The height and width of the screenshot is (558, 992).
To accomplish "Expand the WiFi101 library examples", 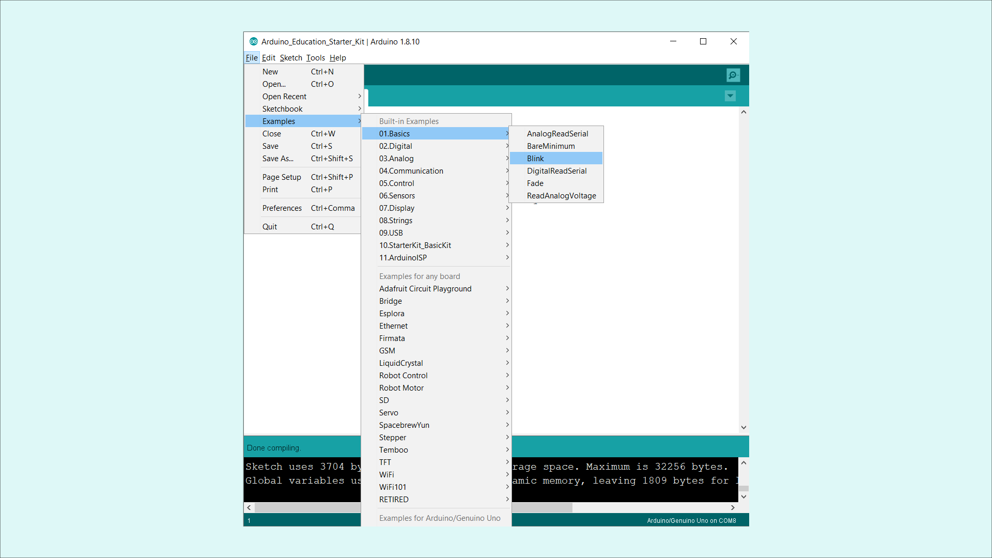I will click(437, 487).
